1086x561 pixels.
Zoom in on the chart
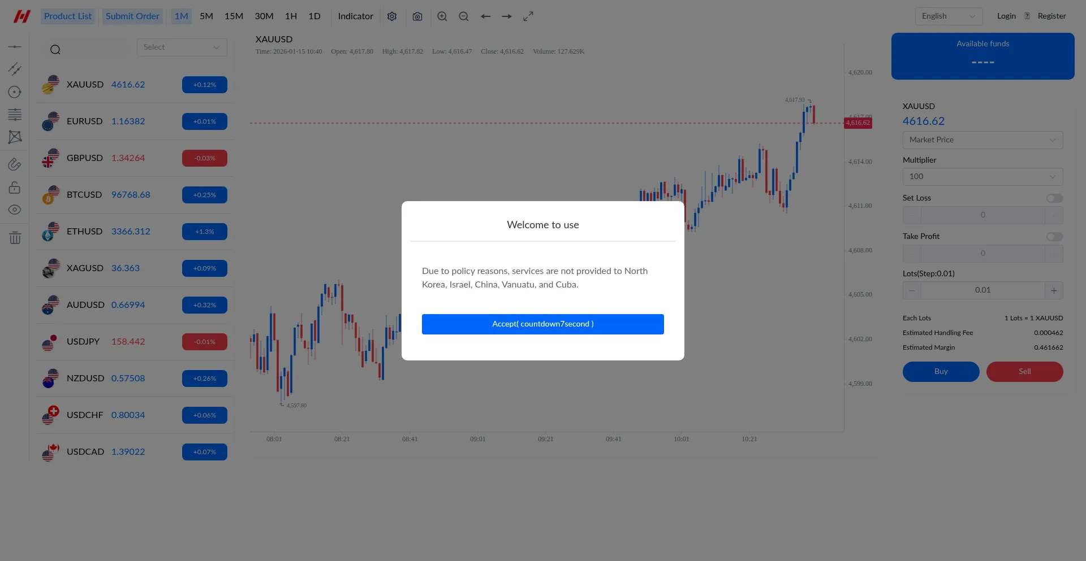pyautogui.click(x=442, y=16)
